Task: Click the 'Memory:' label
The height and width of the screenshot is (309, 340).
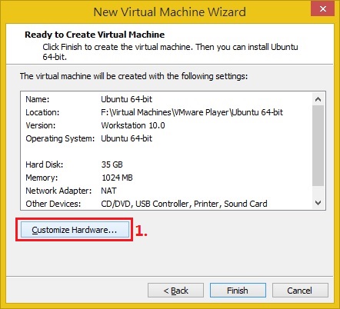Action: (42, 178)
